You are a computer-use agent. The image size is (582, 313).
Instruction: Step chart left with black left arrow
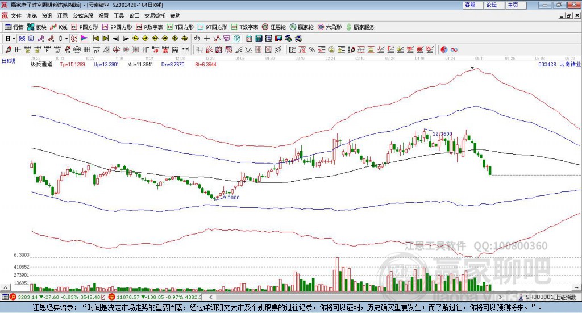point(116,39)
